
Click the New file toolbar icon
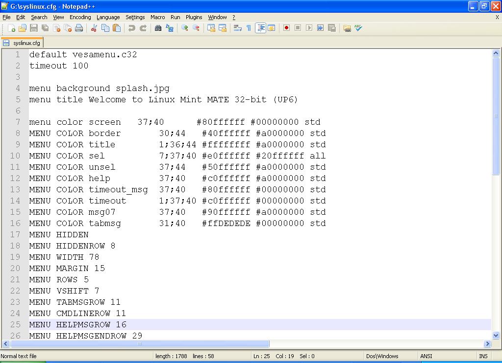(11, 28)
